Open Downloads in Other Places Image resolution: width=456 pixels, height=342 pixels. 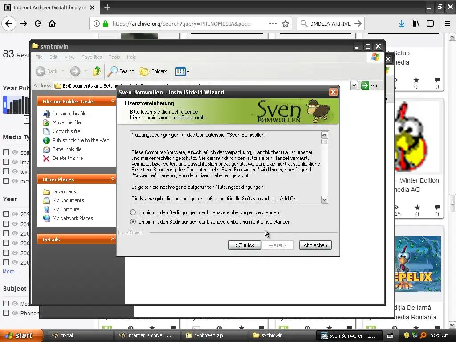point(64,191)
